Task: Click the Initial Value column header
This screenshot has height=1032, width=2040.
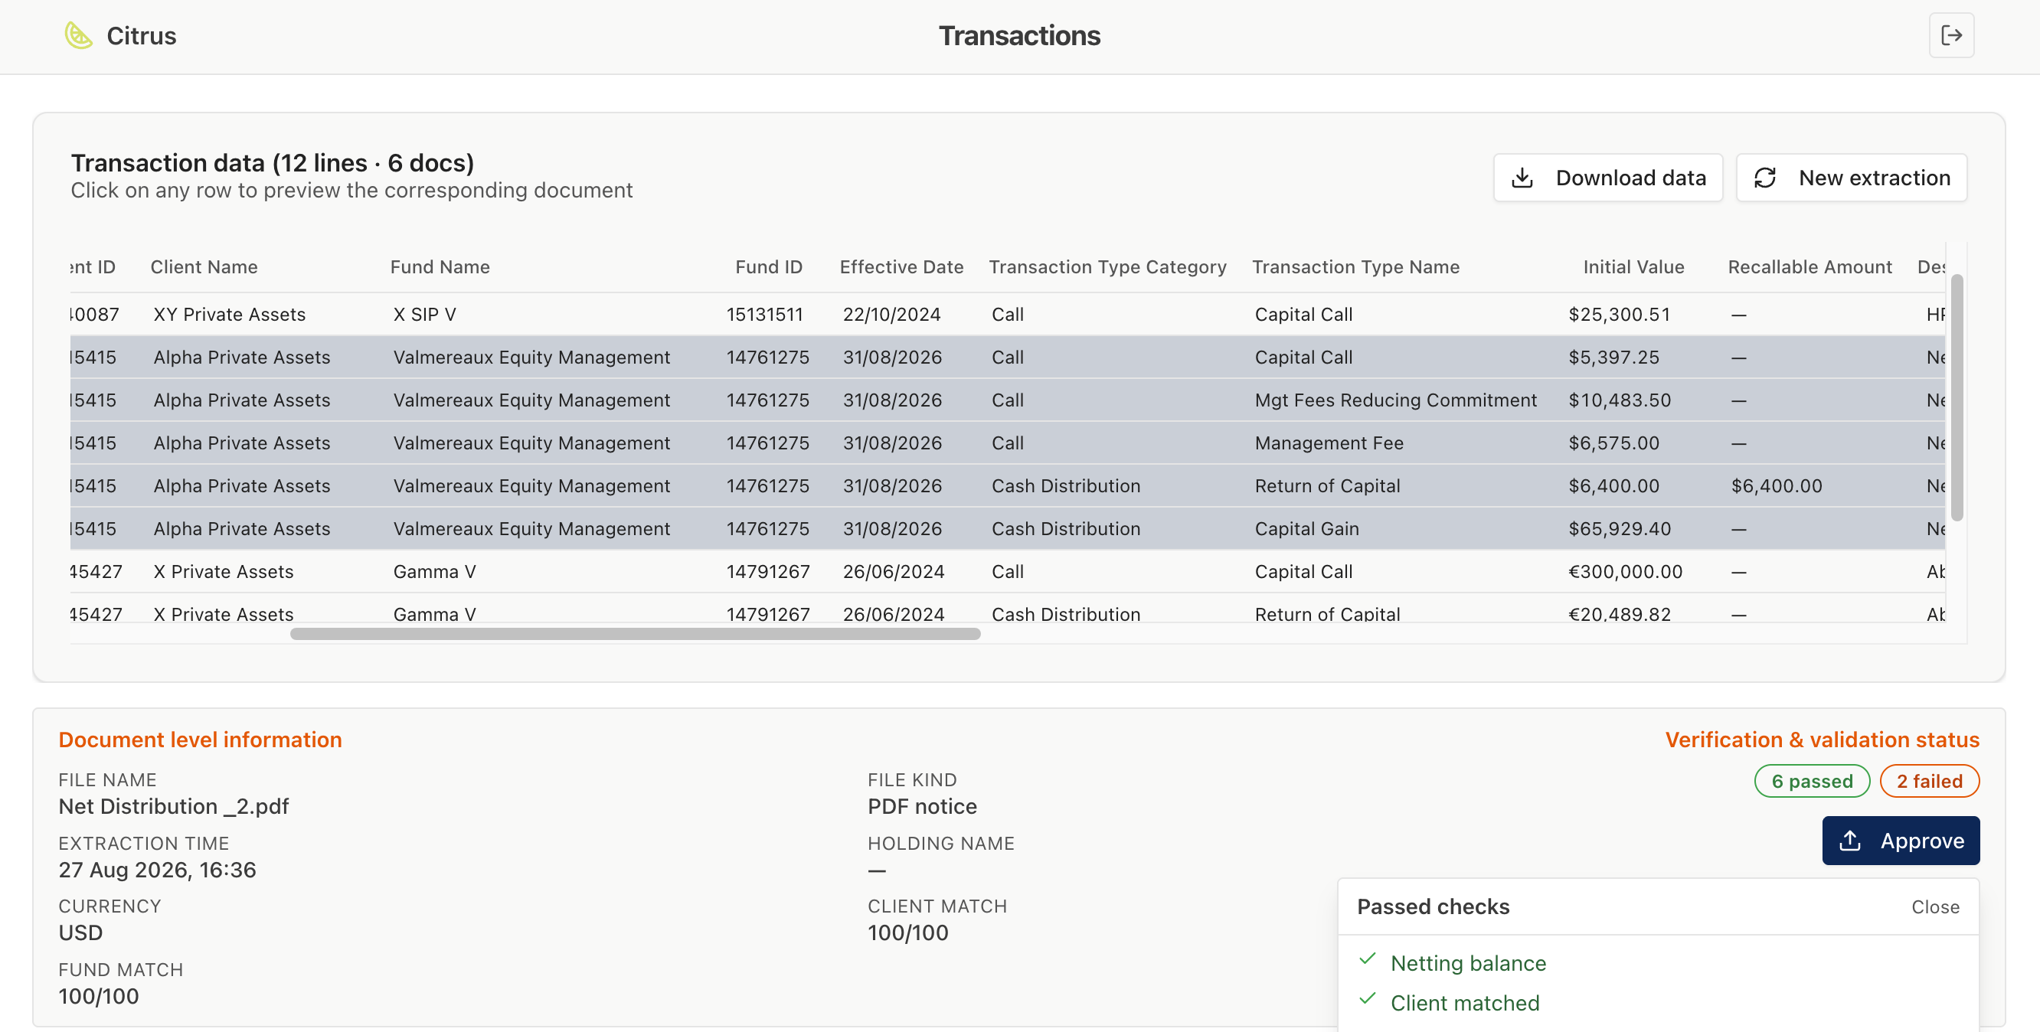Action: coord(1633,267)
